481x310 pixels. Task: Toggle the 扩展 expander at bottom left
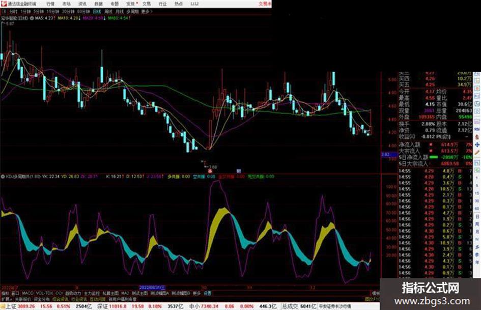pyautogui.click(x=6, y=299)
